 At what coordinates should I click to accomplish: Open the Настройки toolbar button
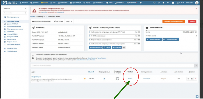(x=58, y=22)
